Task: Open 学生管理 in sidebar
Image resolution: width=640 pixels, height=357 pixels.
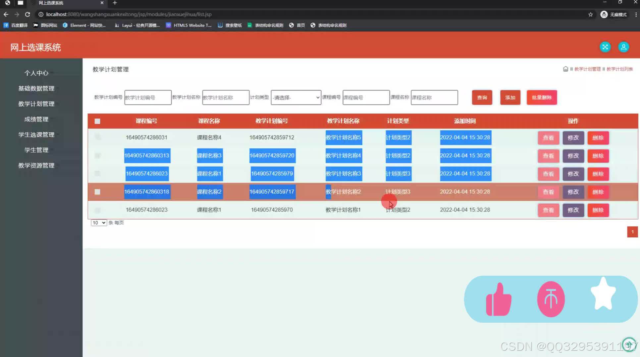Action: pyautogui.click(x=36, y=150)
